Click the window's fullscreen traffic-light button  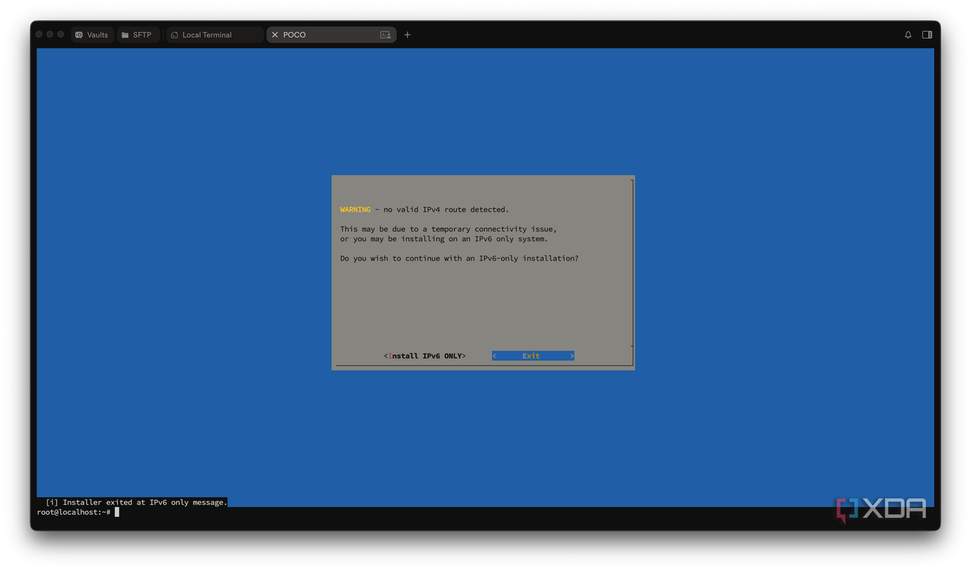click(x=60, y=35)
